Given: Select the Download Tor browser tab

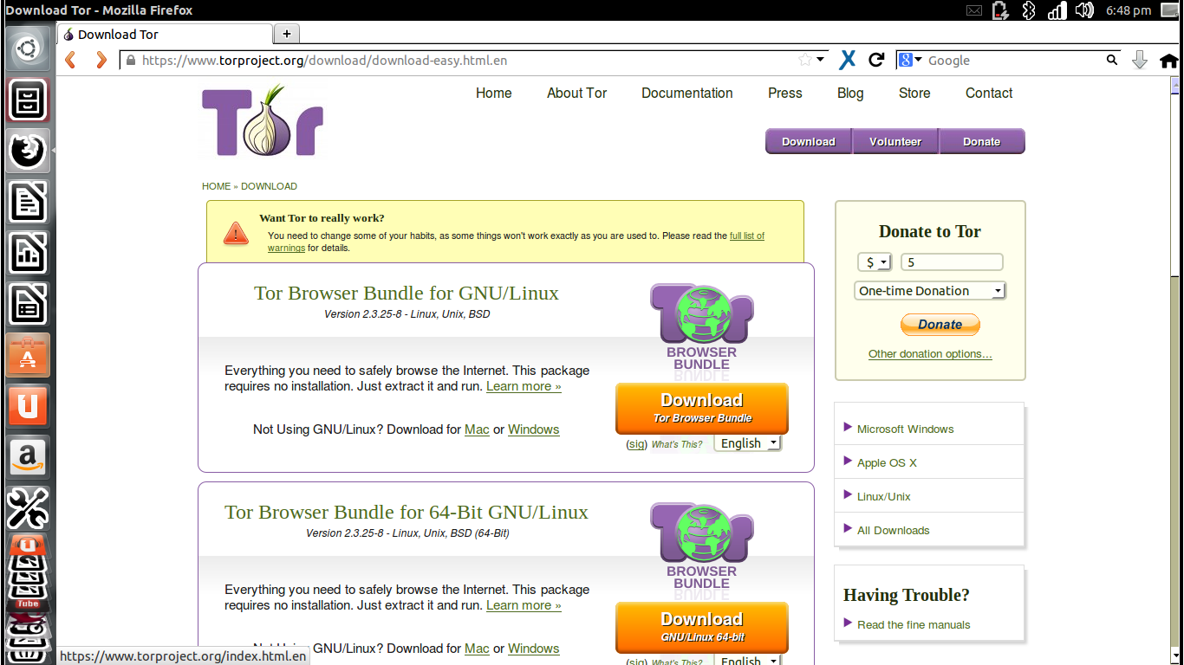Looking at the screenshot, I should pos(165,35).
